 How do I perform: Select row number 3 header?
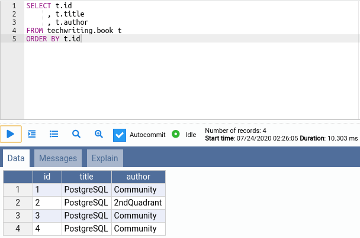point(18,216)
